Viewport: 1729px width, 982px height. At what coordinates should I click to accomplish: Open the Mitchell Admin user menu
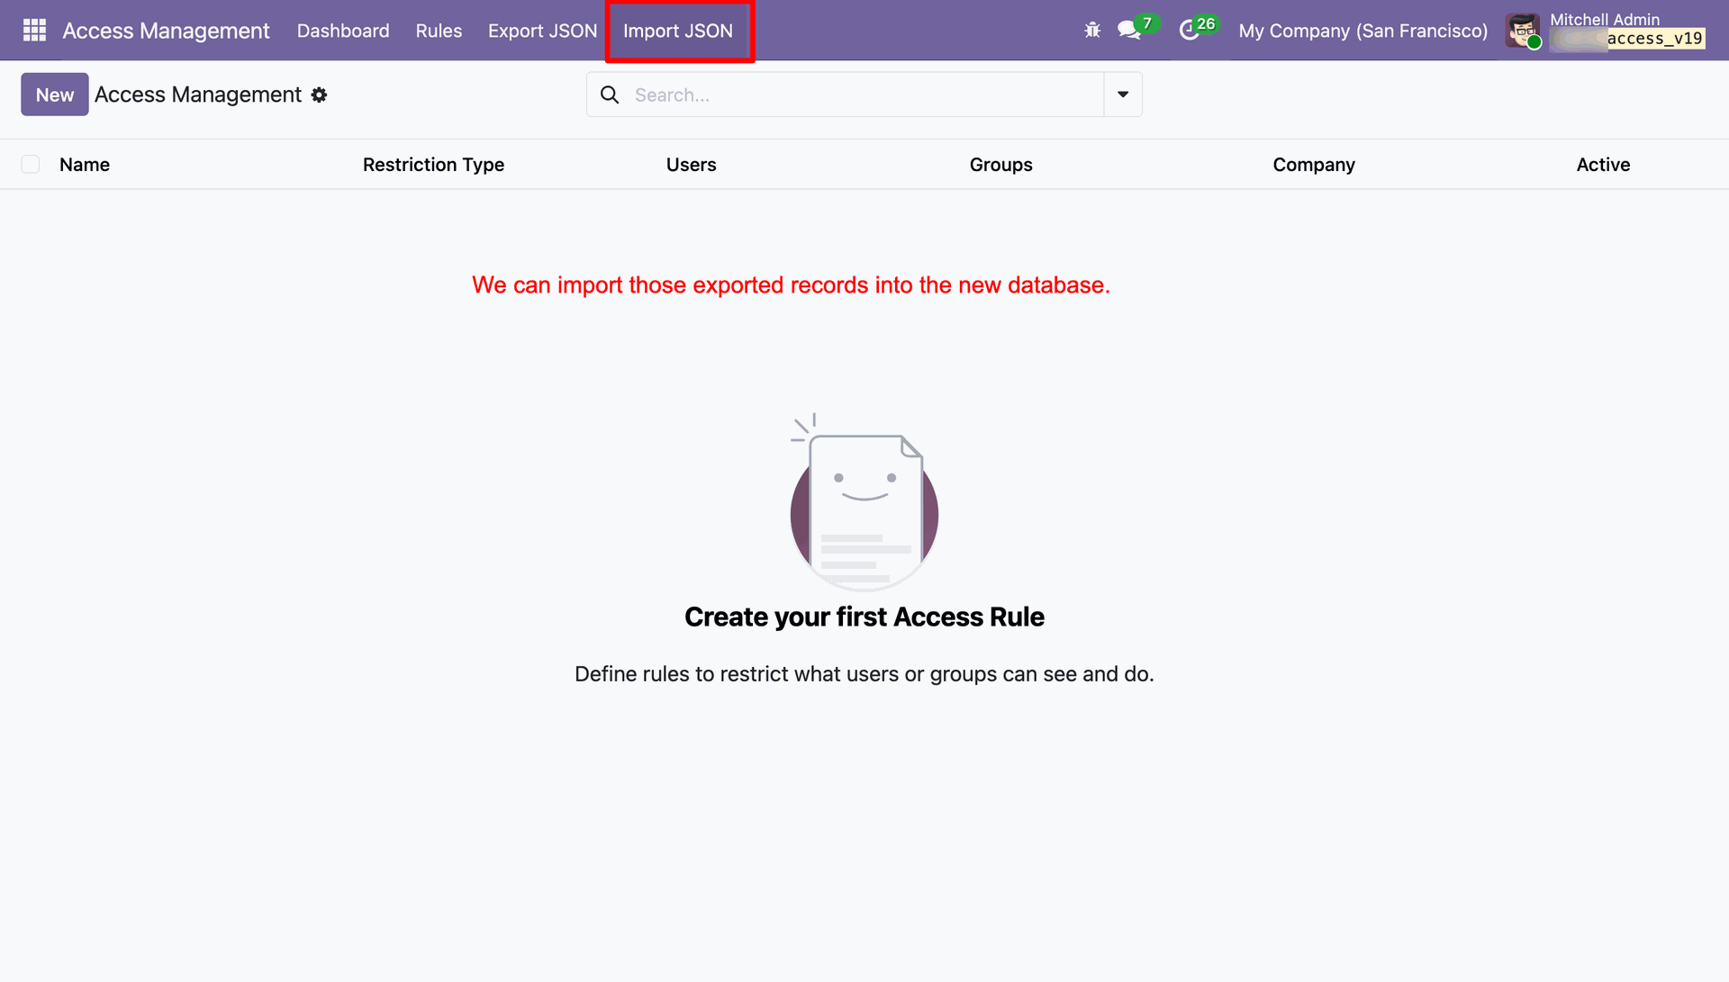click(x=1606, y=31)
